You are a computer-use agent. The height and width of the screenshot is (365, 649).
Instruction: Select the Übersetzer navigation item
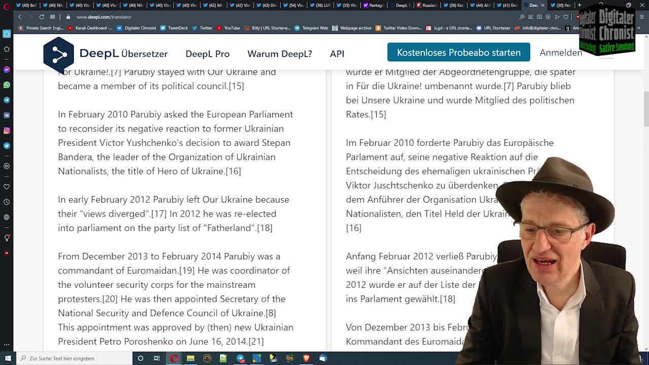(145, 54)
